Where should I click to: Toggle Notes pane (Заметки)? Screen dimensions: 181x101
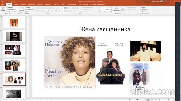[132, 100]
